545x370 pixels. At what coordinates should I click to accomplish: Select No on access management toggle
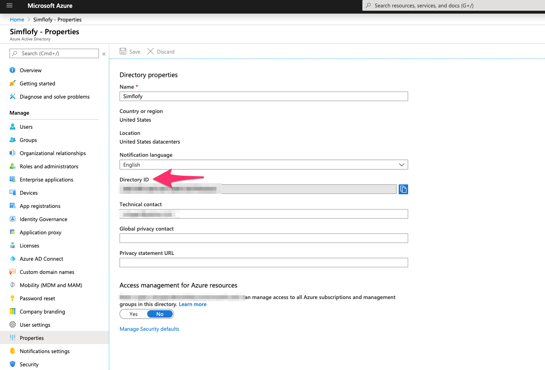tap(160, 314)
